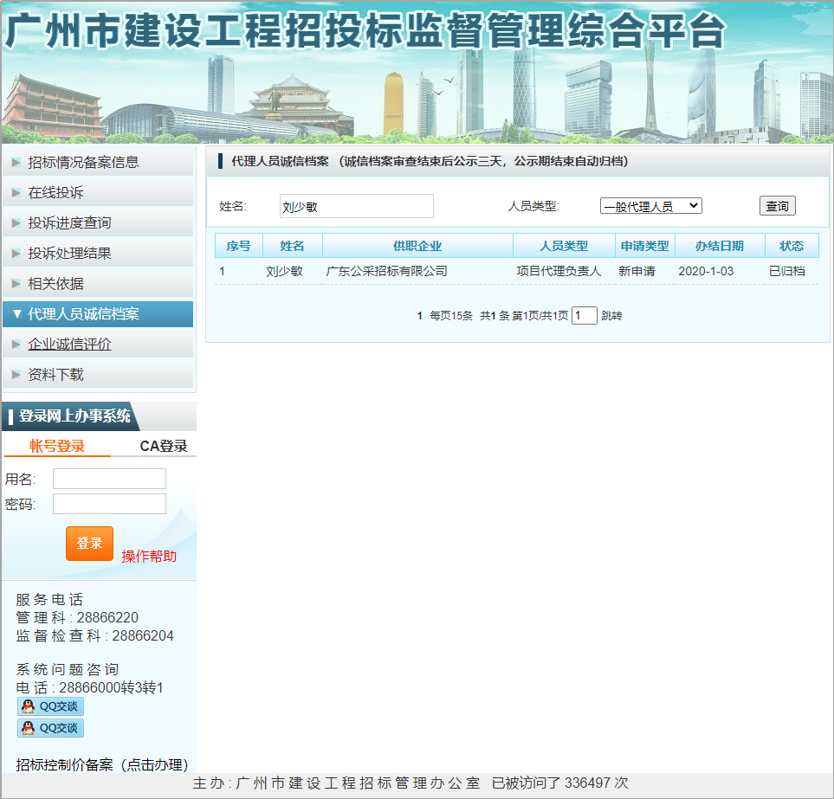Open the 操作帮助 help link
This screenshot has width=834, height=799.
click(x=149, y=556)
